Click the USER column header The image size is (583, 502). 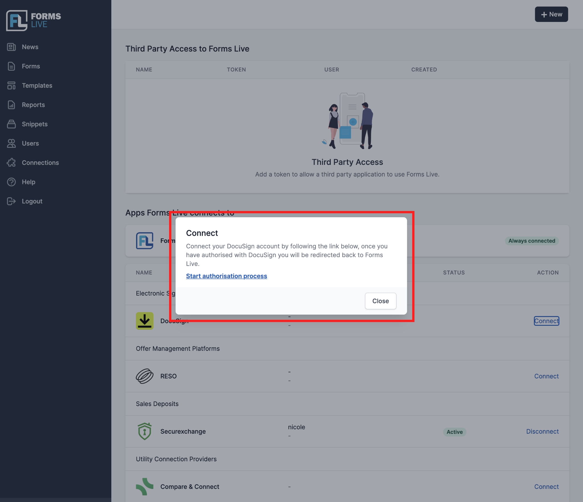click(332, 70)
